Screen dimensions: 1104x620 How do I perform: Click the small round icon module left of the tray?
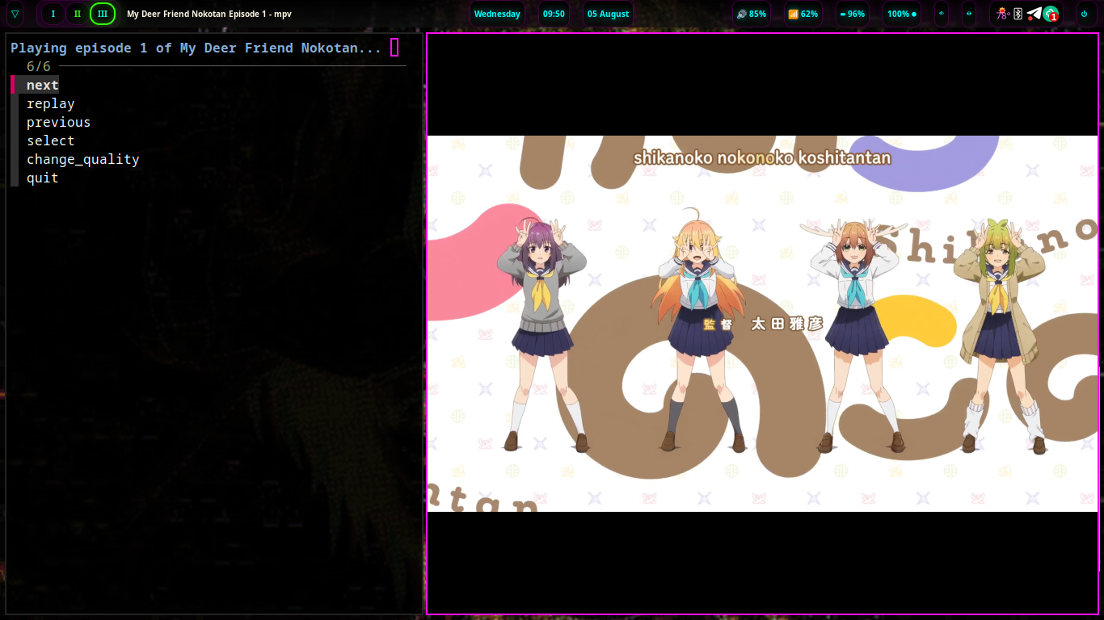[969, 14]
